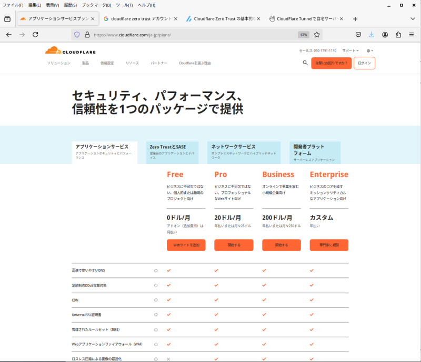
Task: Select the ネットワークサービス plan tab
Action: click(244, 152)
